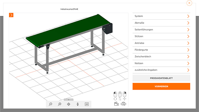Image resolution: width=199 pixels, height=112 pixels.
Task: Click the zoom in magnifier icon
Action: tap(59, 104)
